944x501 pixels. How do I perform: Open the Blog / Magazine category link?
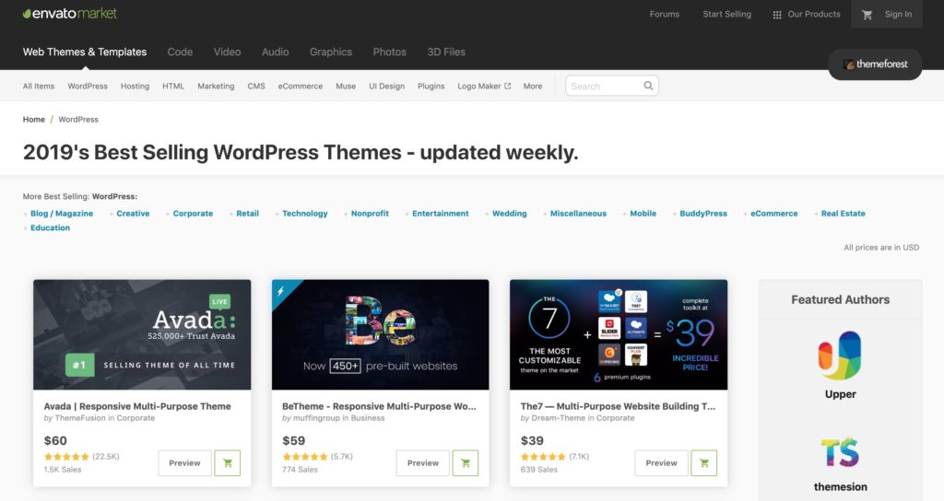coord(61,214)
